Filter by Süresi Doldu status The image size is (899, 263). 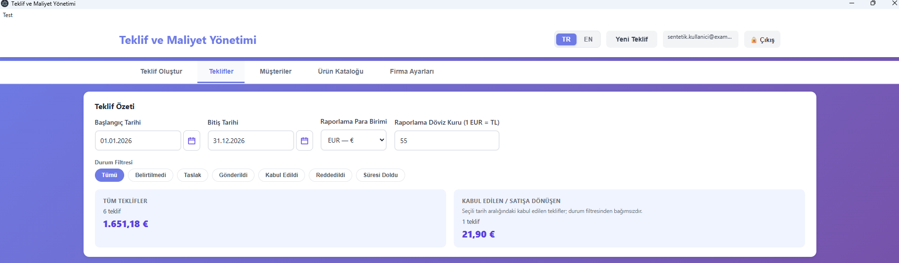(x=381, y=175)
